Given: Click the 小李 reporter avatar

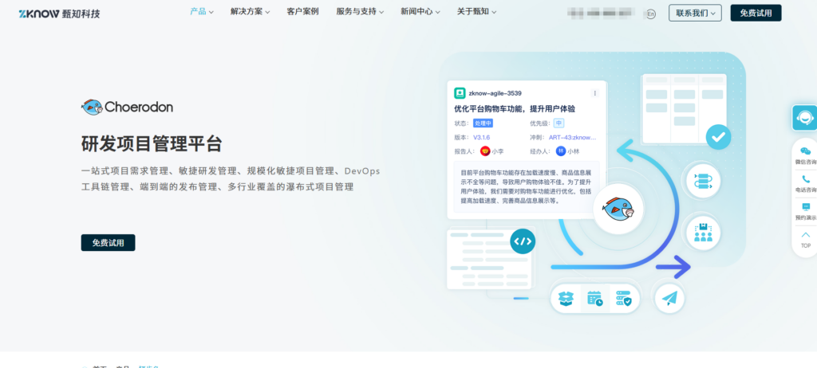Looking at the screenshot, I should [485, 151].
